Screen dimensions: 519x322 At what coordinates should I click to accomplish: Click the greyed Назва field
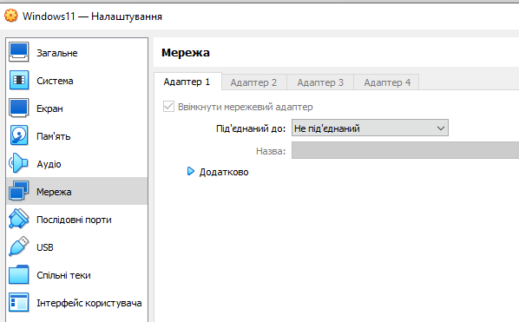point(405,150)
